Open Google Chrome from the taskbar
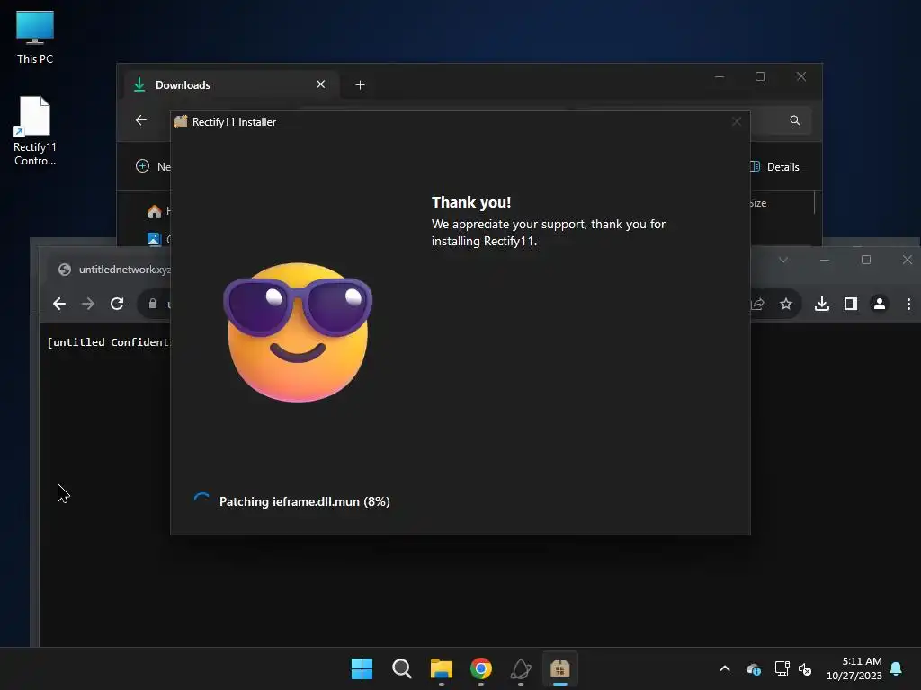921x690 pixels. click(x=481, y=668)
